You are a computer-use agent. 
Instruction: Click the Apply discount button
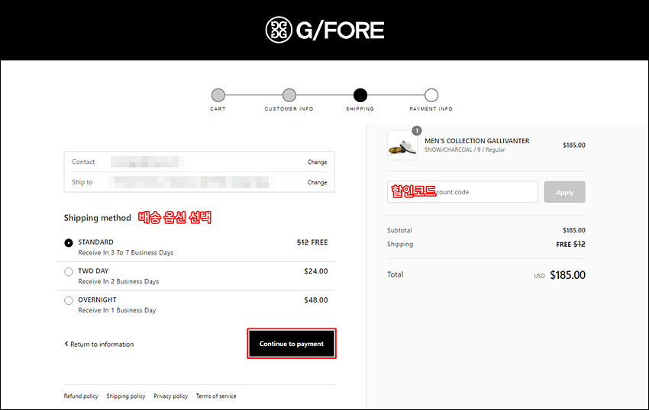coord(564,192)
